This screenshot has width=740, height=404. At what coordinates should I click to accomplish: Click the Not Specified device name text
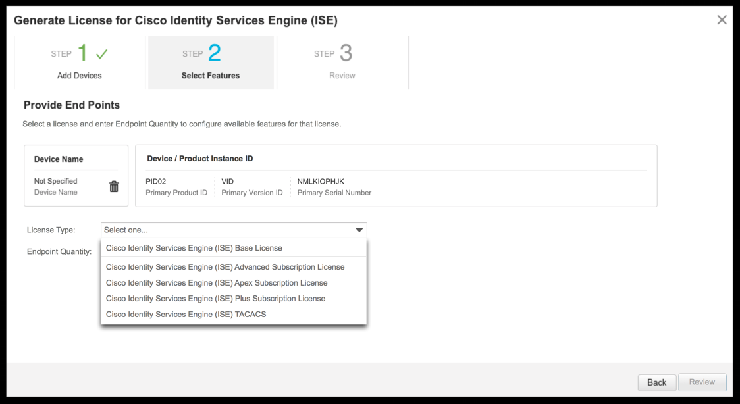coord(55,181)
